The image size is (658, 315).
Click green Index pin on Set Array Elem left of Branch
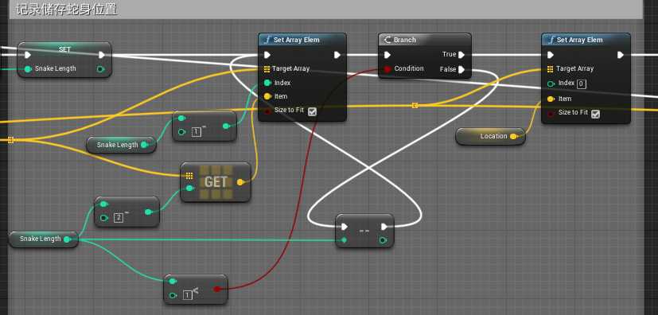(x=267, y=83)
